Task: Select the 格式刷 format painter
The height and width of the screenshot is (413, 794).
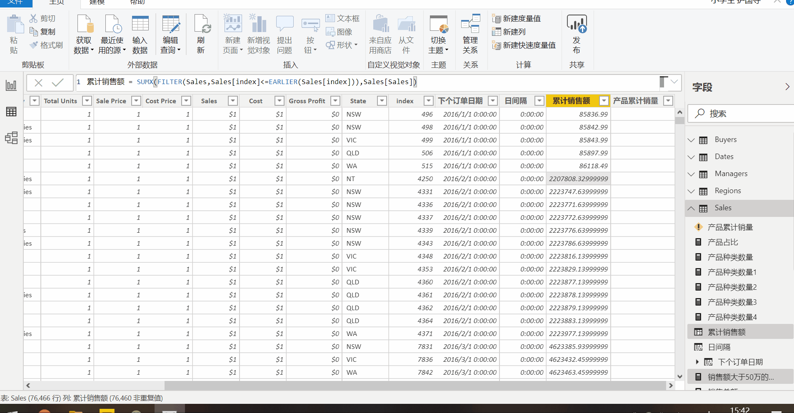Action: pos(46,45)
